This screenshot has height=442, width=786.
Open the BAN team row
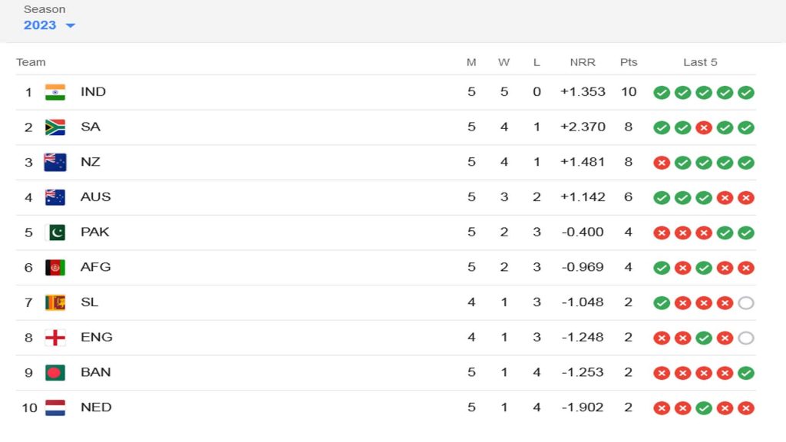point(385,373)
